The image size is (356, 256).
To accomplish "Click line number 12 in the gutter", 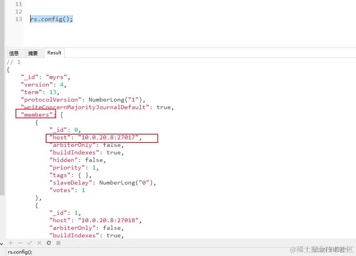I will [x=19, y=12].
